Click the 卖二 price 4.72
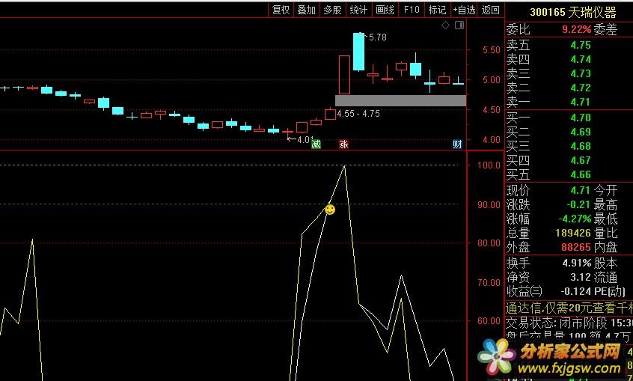 click(581, 88)
